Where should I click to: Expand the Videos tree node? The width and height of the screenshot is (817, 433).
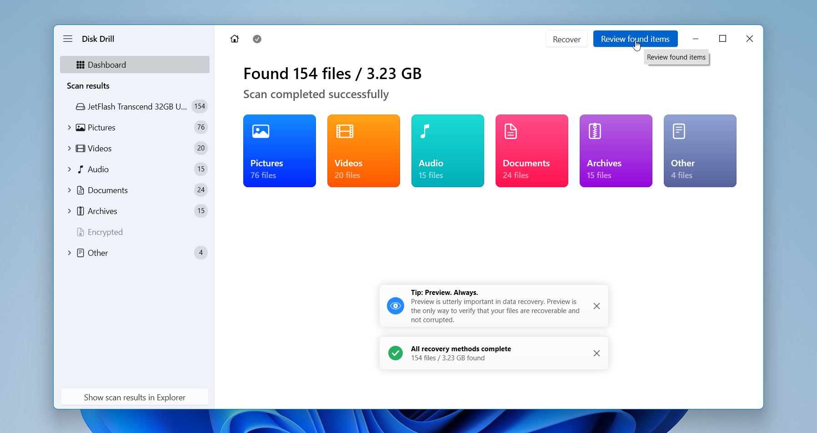[x=69, y=149]
